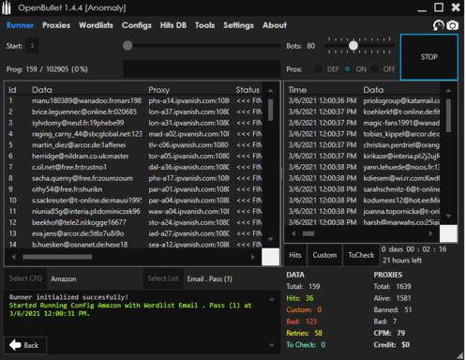Click bots table vertical scrollbar down arrow
466x360 pixels.
pyautogui.click(x=271, y=239)
